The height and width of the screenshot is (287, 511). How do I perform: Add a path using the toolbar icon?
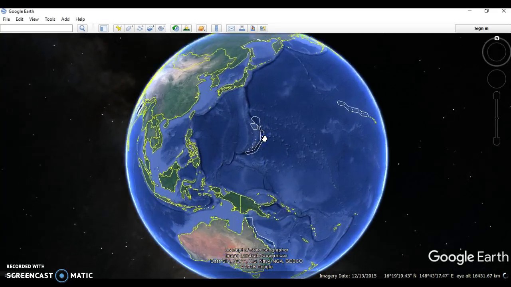click(x=140, y=28)
